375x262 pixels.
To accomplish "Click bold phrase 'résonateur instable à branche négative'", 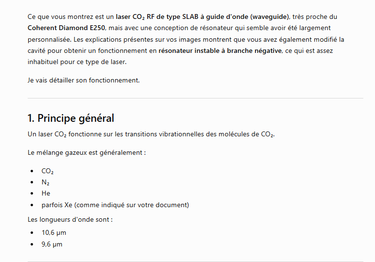I will tap(220, 50).
